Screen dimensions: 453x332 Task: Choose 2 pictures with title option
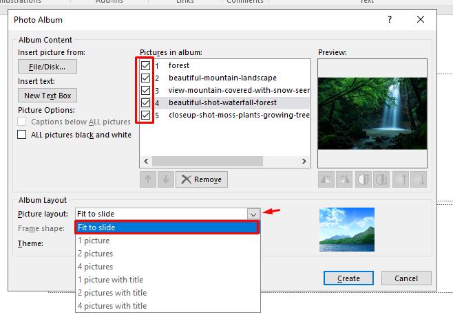click(167, 293)
